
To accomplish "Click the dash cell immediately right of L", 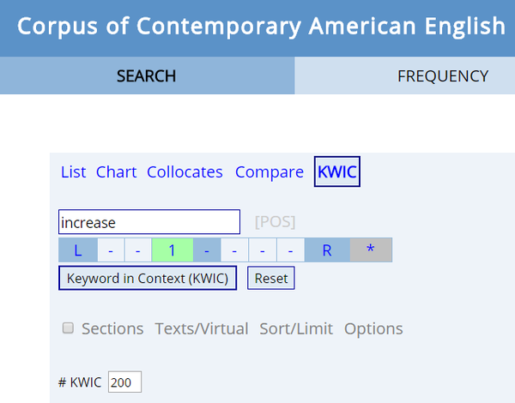I will 111,250.
